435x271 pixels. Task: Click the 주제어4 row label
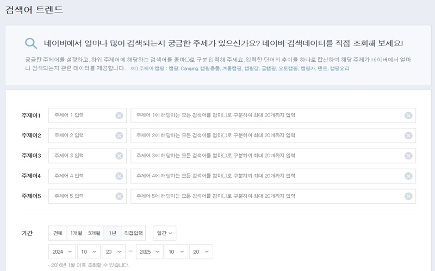tap(31, 176)
